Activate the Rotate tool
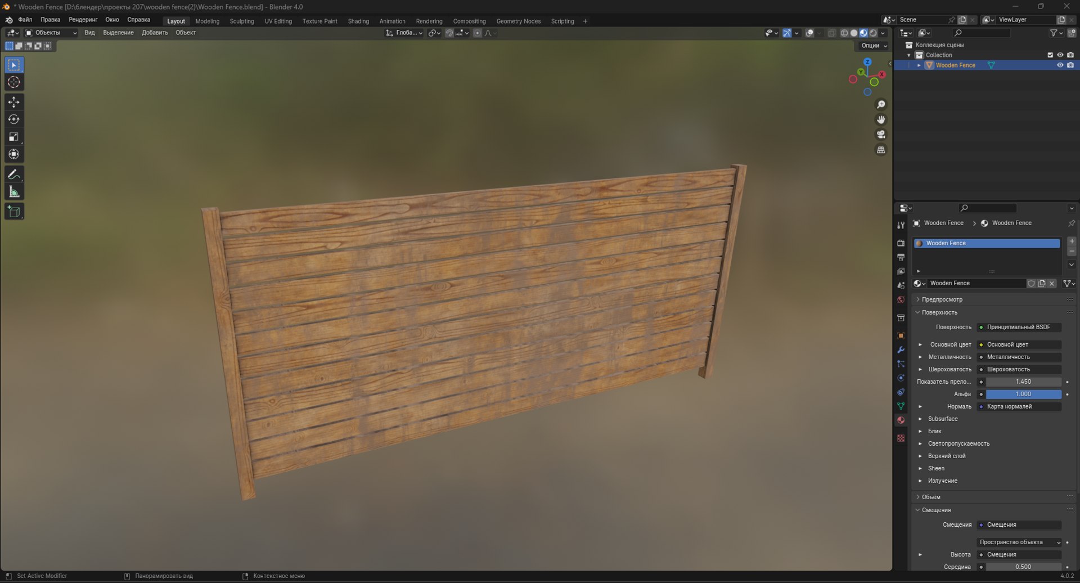This screenshot has height=583, width=1080. click(x=14, y=119)
